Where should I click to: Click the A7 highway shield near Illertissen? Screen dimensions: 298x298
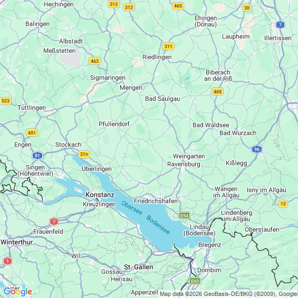(x=280, y=25)
